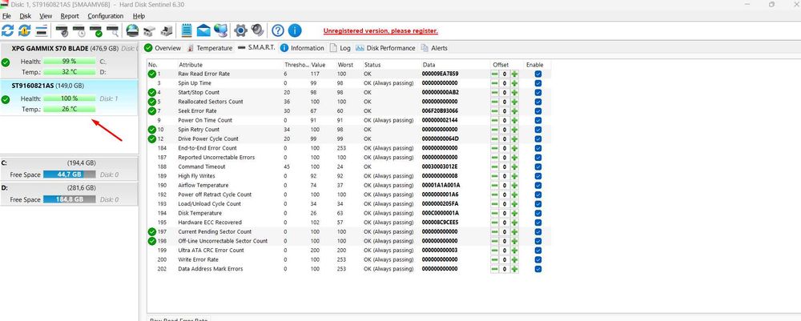Click green status icon of Reallocated Sectors Count
801x321 pixels.
[151, 102]
